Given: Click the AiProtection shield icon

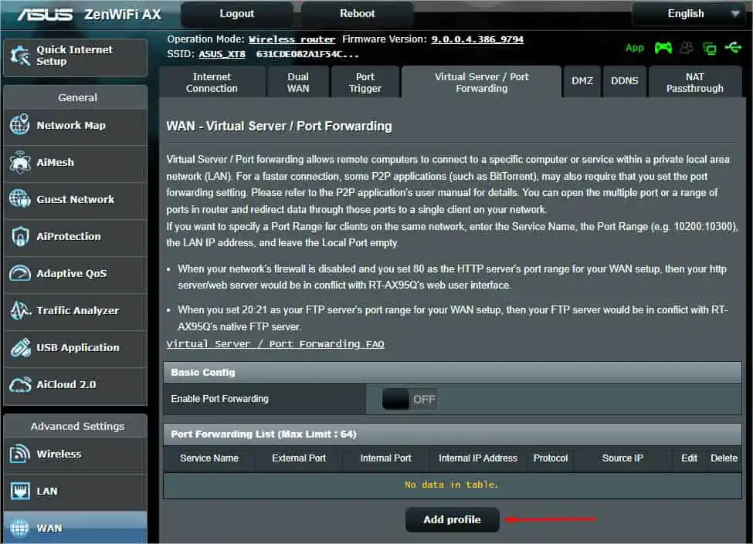Looking at the screenshot, I should click(19, 236).
